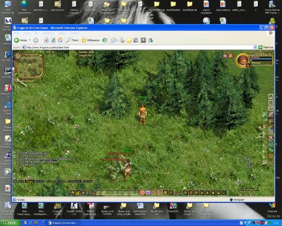Image resolution: width=282 pixels, height=226 pixels.
Task: Click the film strip icon in IE toolbar
Action: (143, 40)
